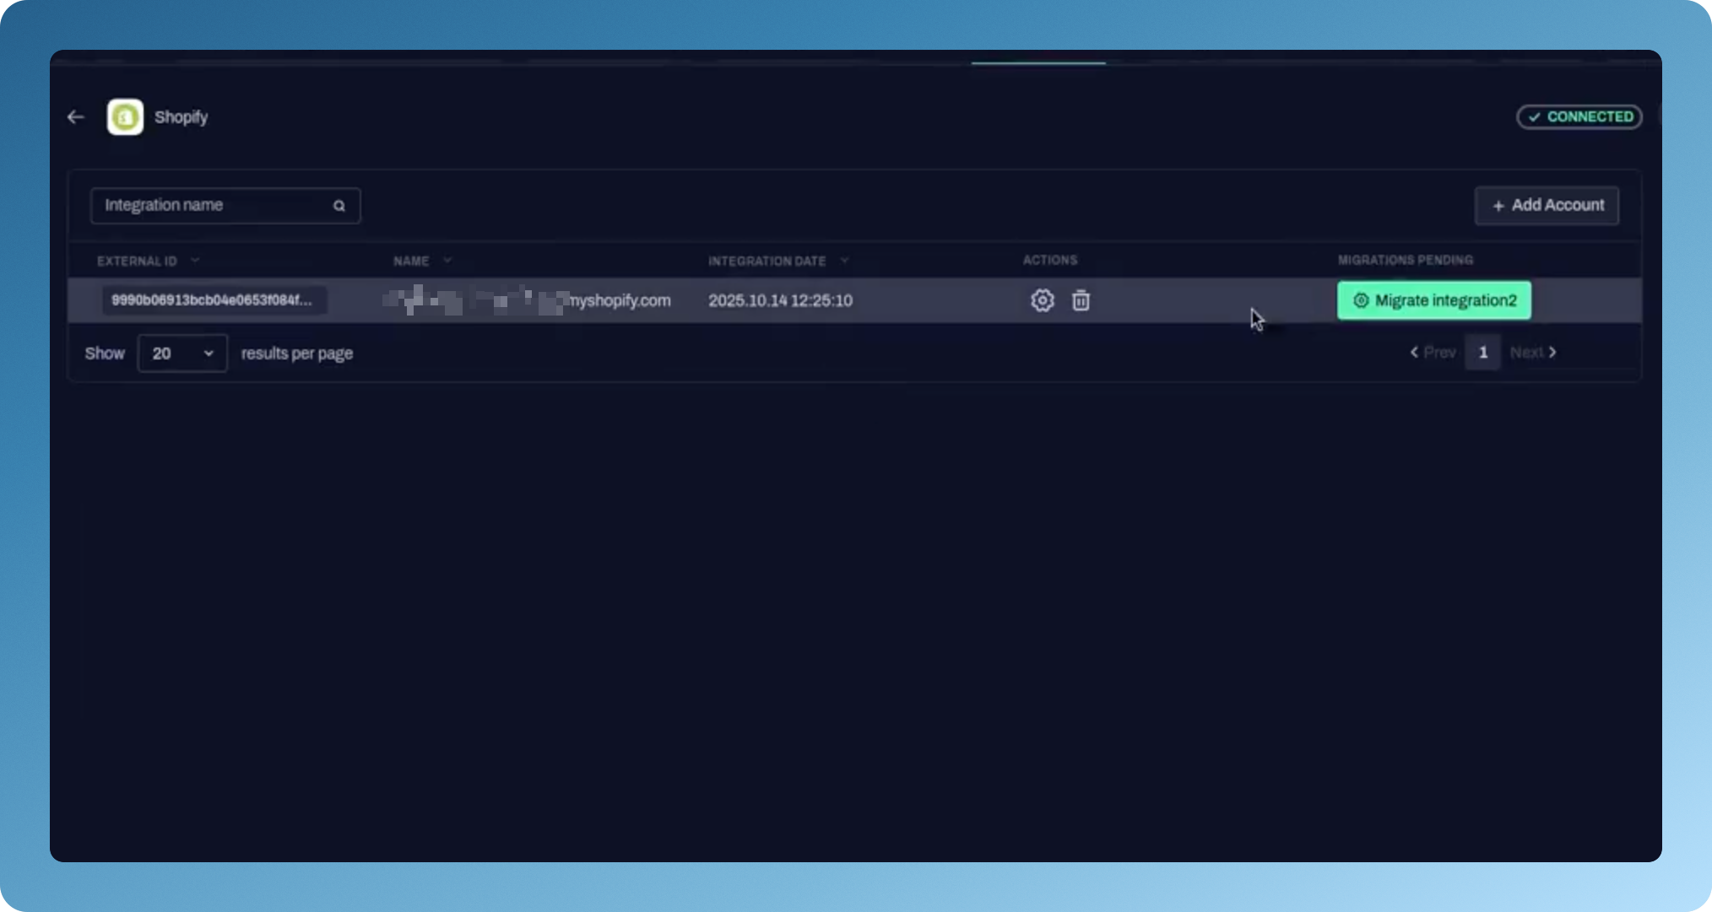Open integration settings gear icon
1712x912 pixels.
[1042, 300]
